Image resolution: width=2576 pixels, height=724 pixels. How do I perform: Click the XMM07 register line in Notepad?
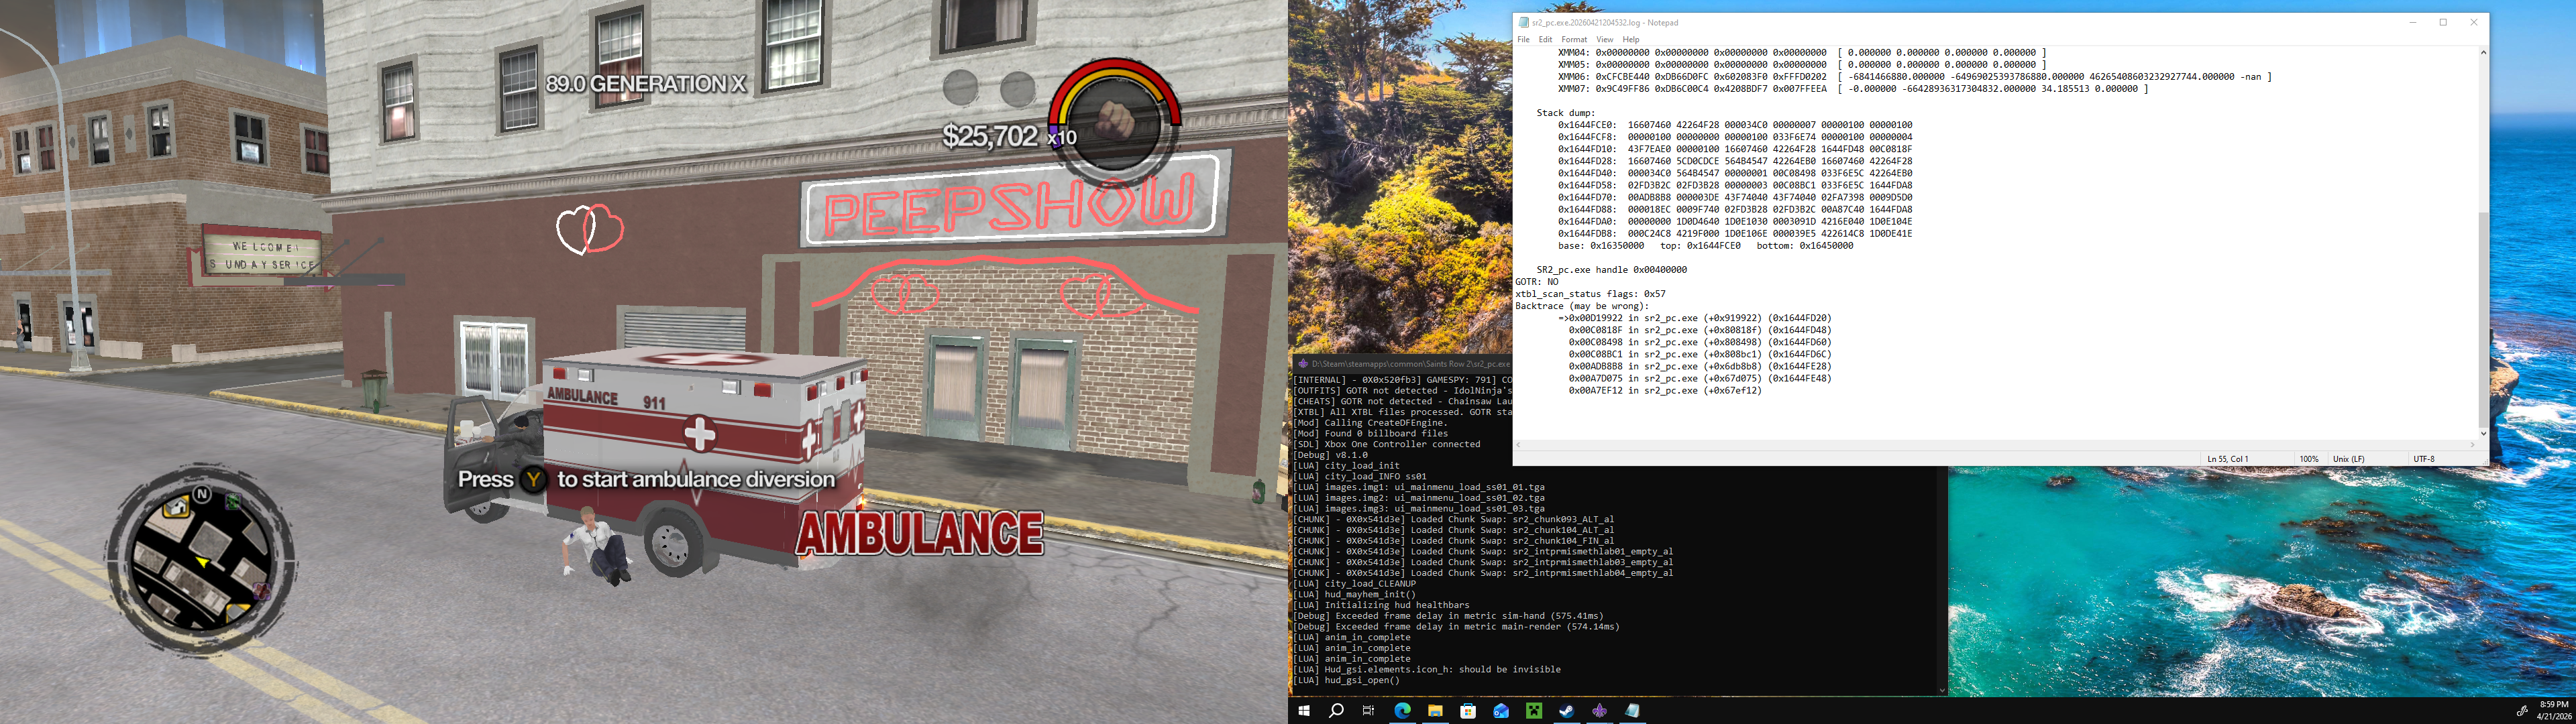1853,89
